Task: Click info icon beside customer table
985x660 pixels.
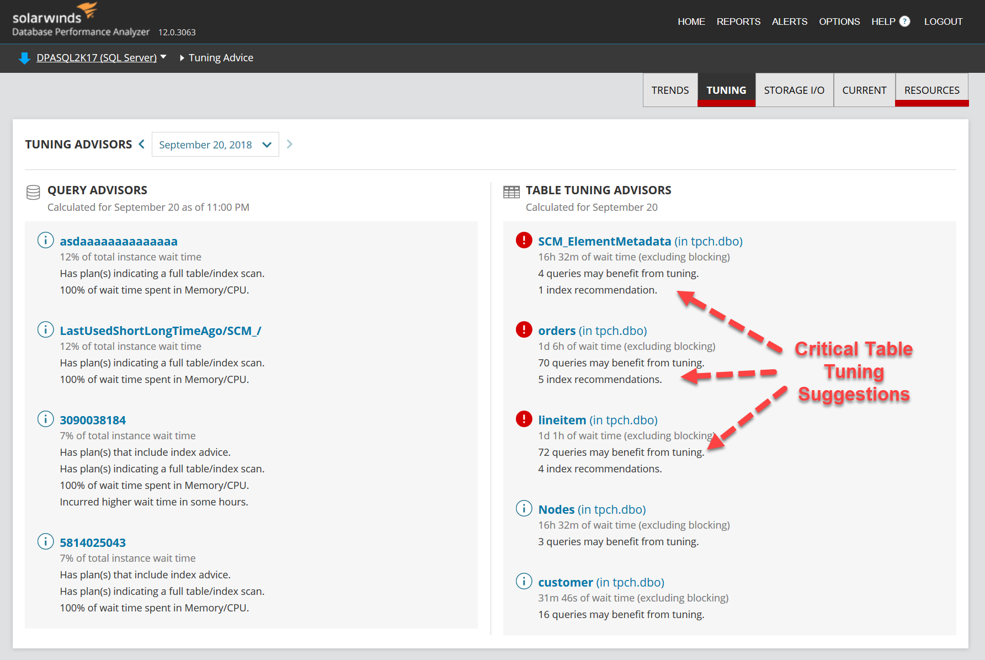Action: (524, 581)
